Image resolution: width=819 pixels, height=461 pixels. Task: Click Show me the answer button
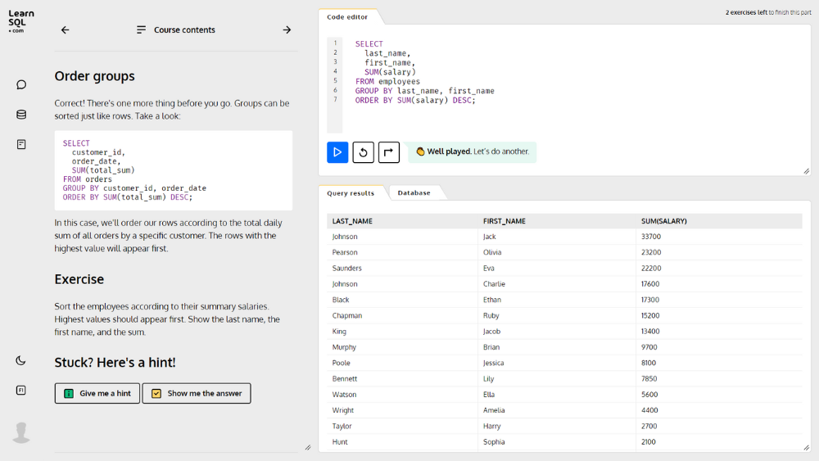click(x=197, y=393)
